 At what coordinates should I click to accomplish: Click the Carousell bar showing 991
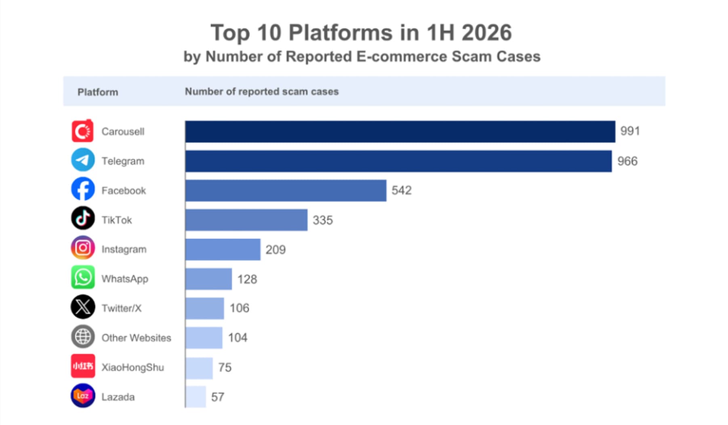(x=400, y=131)
